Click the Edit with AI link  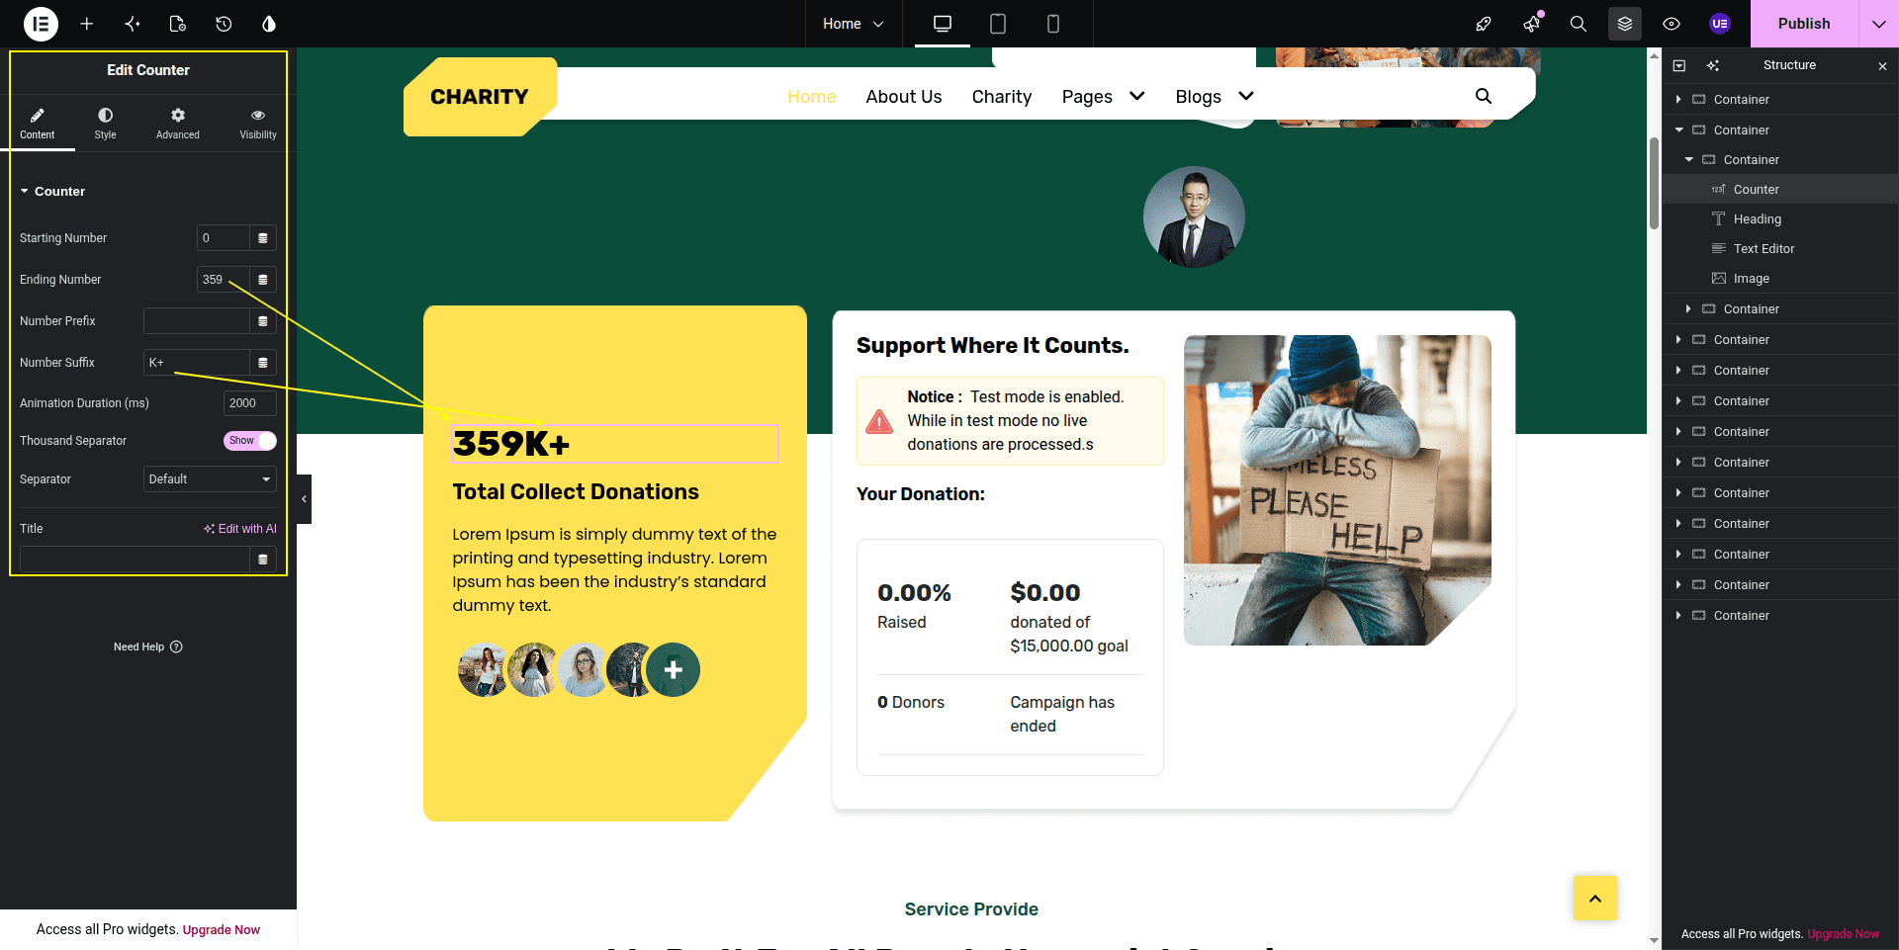click(240, 529)
